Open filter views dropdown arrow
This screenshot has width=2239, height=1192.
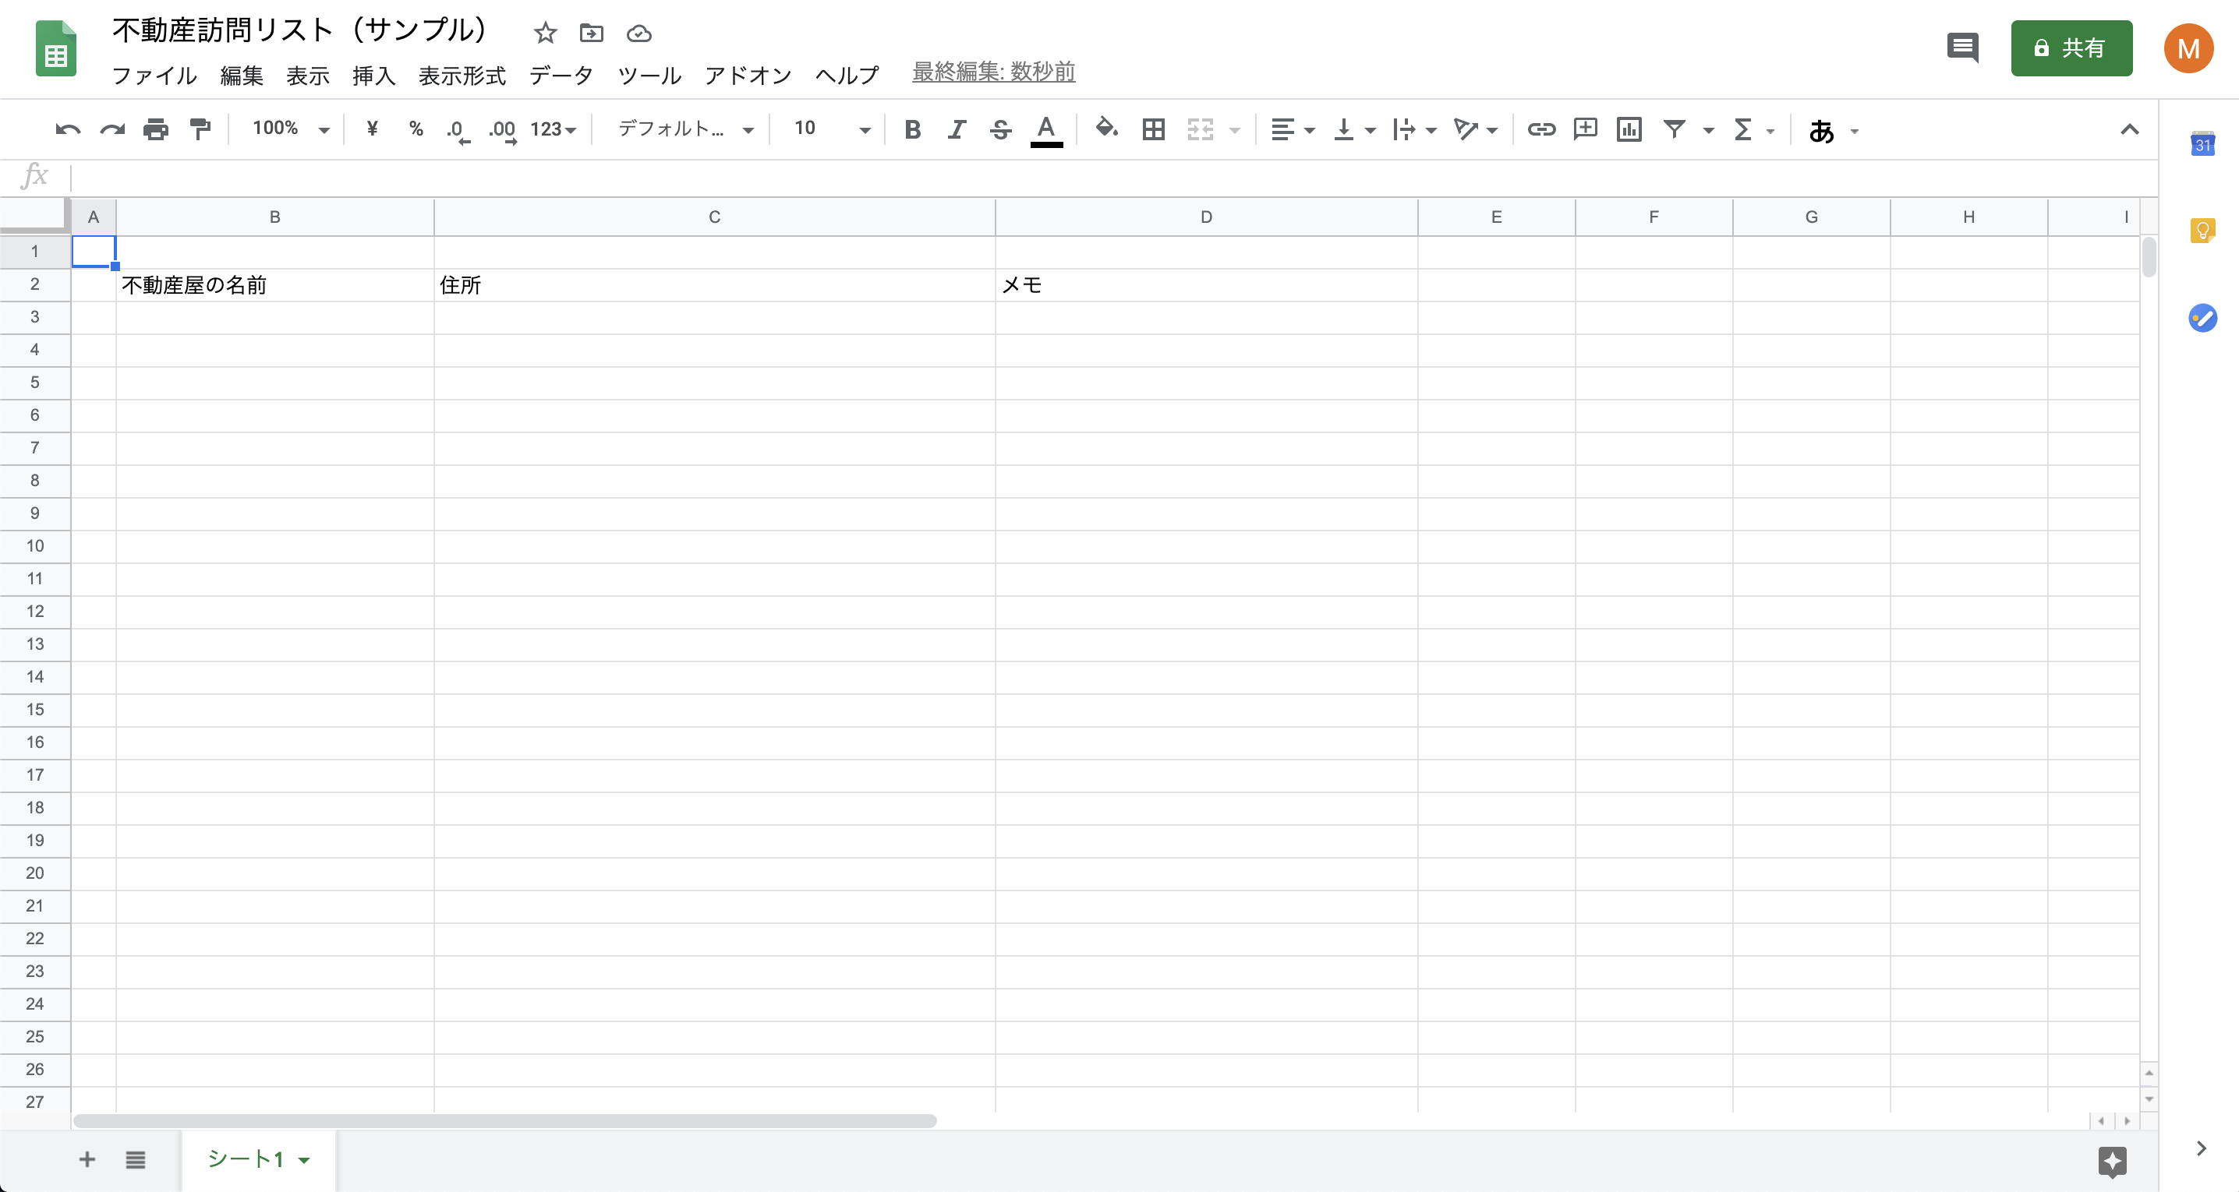coord(1709,131)
